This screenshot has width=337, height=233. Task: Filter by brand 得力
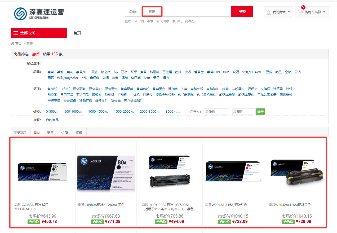pyautogui.click(x=166, y=78)
